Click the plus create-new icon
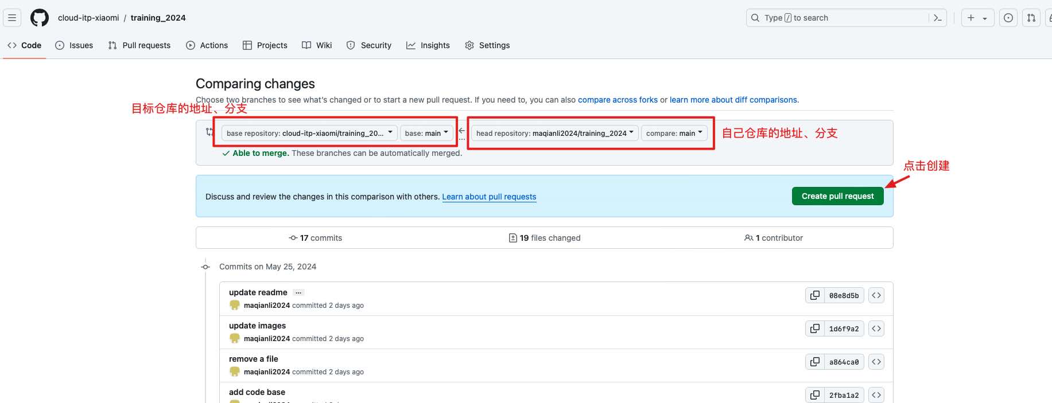 971,18
